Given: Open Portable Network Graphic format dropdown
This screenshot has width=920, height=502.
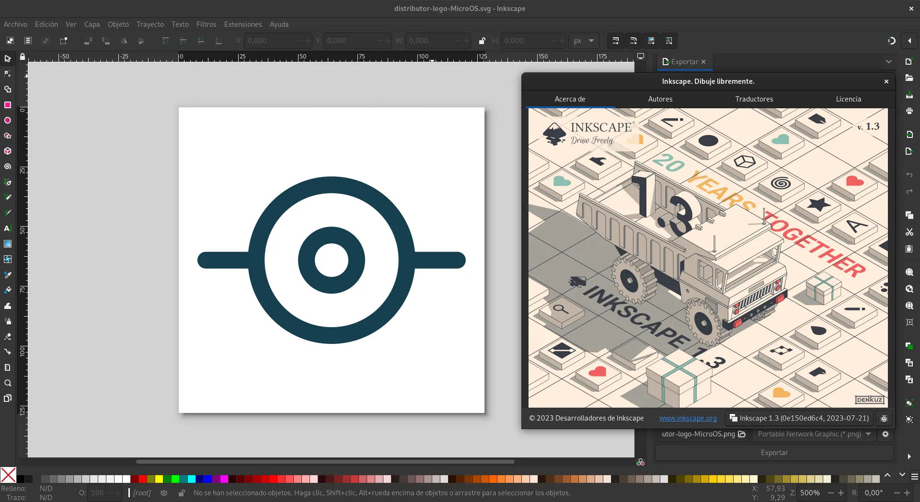Looking at the screenshot, I should click(x=815, y=434).
